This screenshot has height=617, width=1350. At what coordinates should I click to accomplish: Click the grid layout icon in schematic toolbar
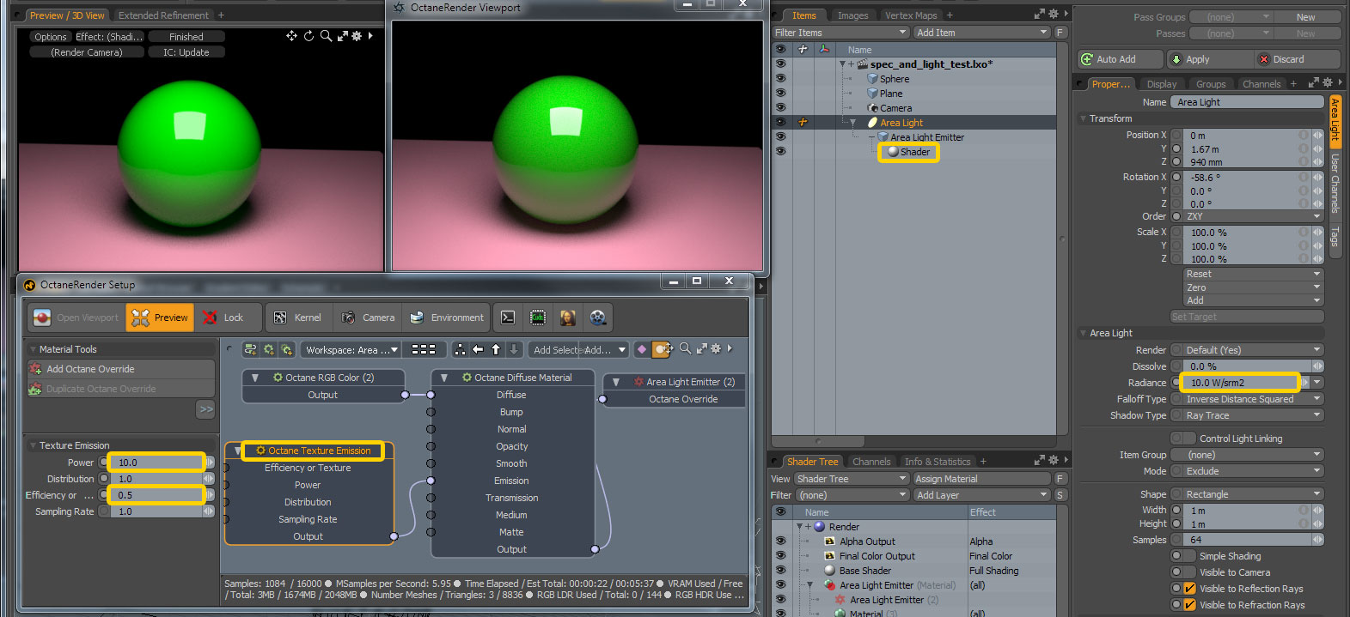(x=424, y=349)
